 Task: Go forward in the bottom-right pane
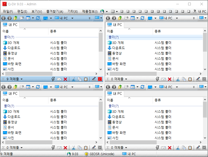click(x=114, y=87)
